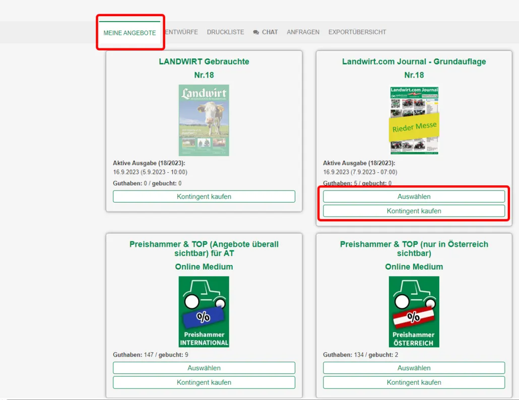Viewport: 519px width, 400px height.
Task: Buy Kontingent for Preishammer International
Action: click(204, 382)
